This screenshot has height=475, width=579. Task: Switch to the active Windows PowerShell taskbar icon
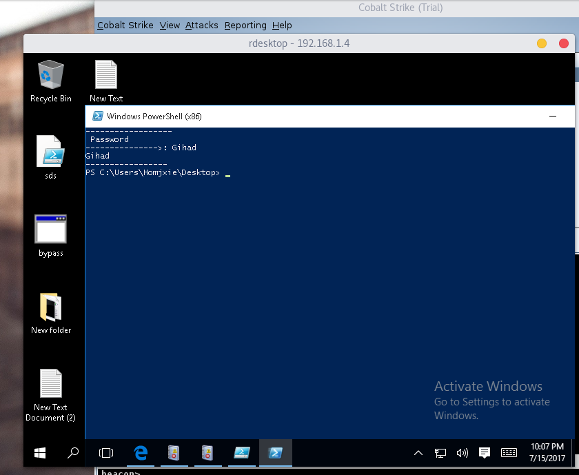coord(274,453)
